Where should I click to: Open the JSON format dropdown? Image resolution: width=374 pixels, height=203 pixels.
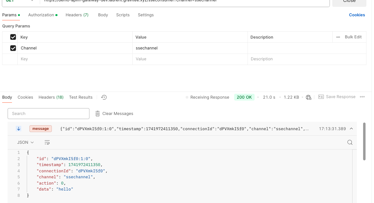(x=25, y=142)
